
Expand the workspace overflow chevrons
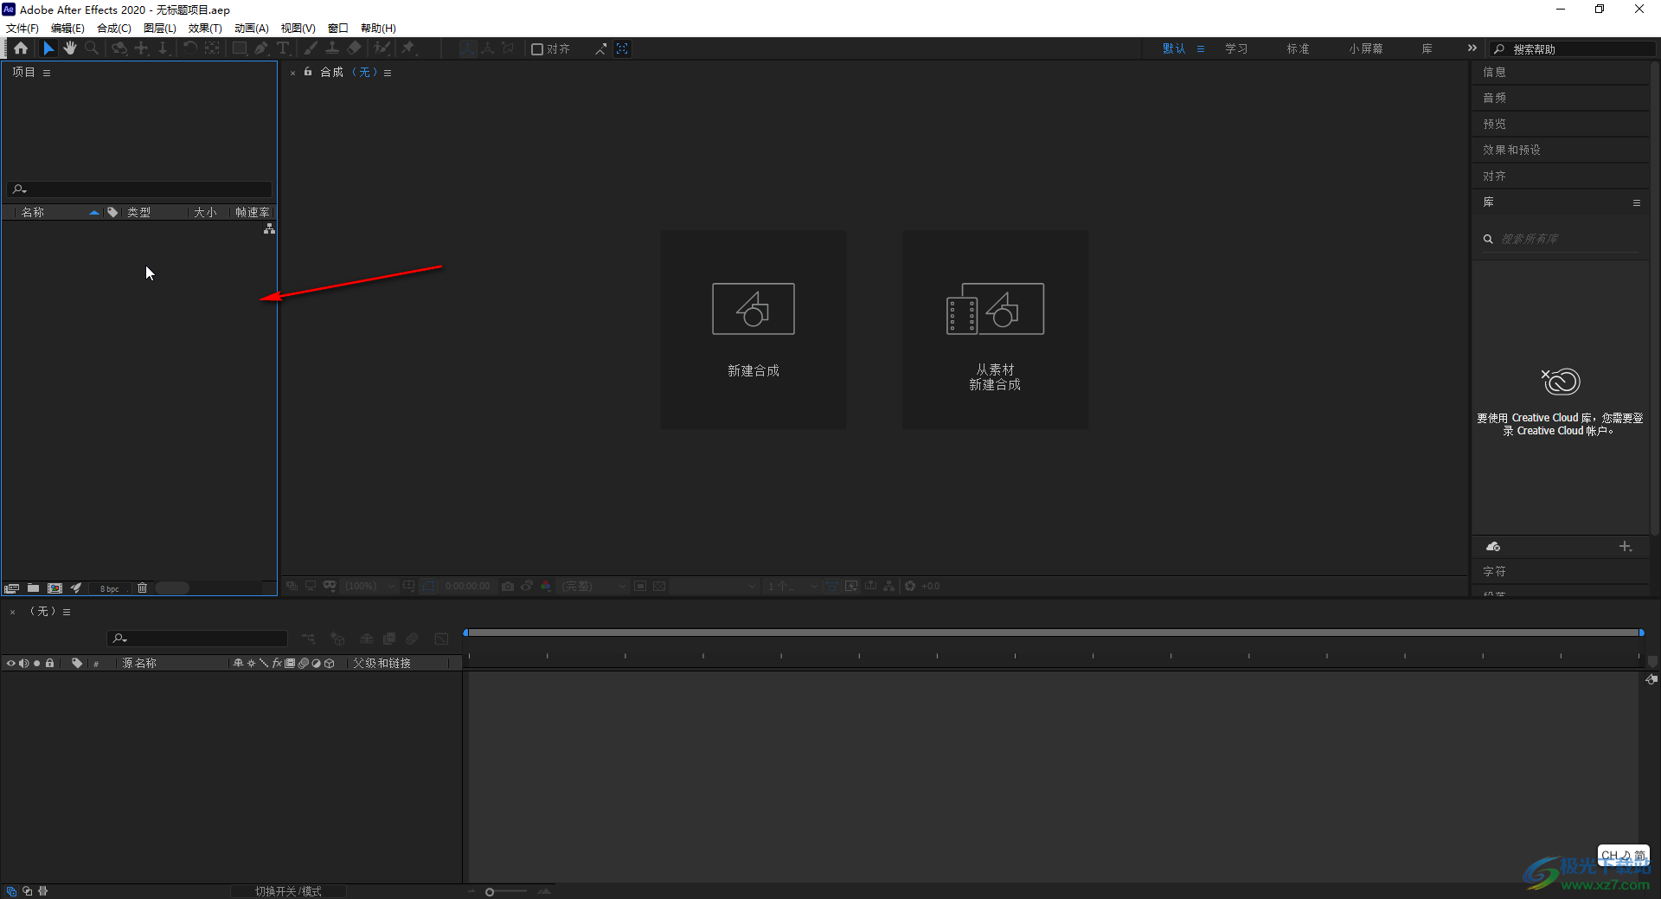pos(1472,48)
